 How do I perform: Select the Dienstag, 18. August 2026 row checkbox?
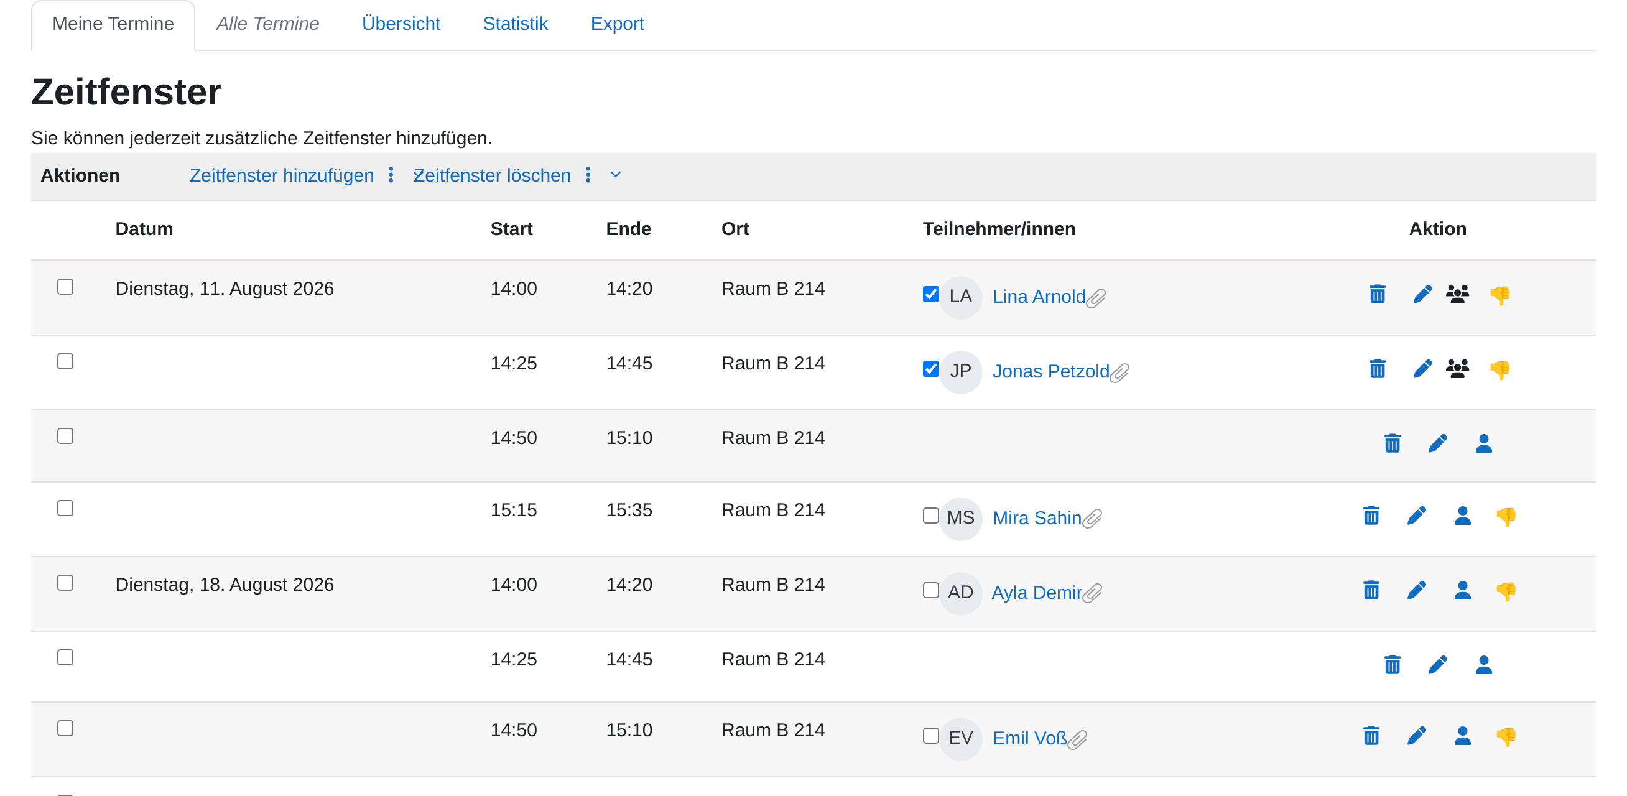(x=65, y=583)
